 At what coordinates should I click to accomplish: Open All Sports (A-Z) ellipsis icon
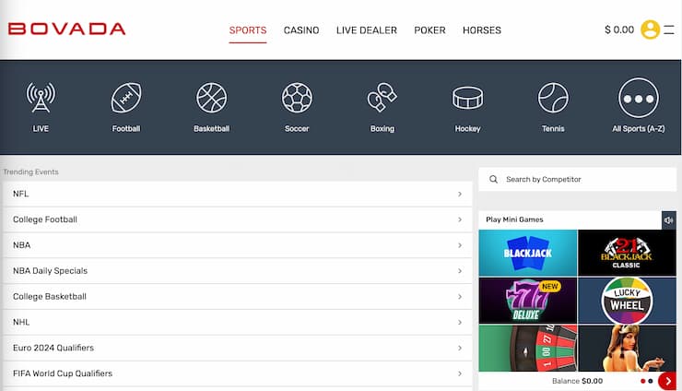click(x=639, y=98)
